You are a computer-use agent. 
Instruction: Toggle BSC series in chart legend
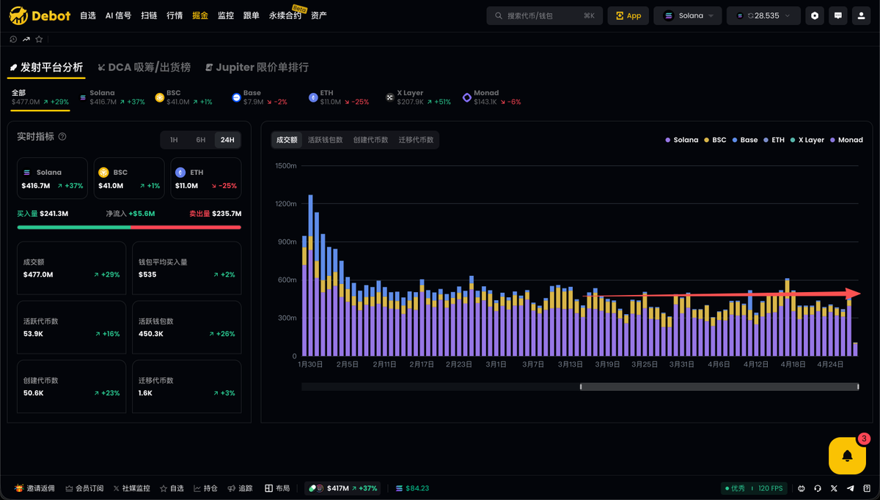(715, 140)
